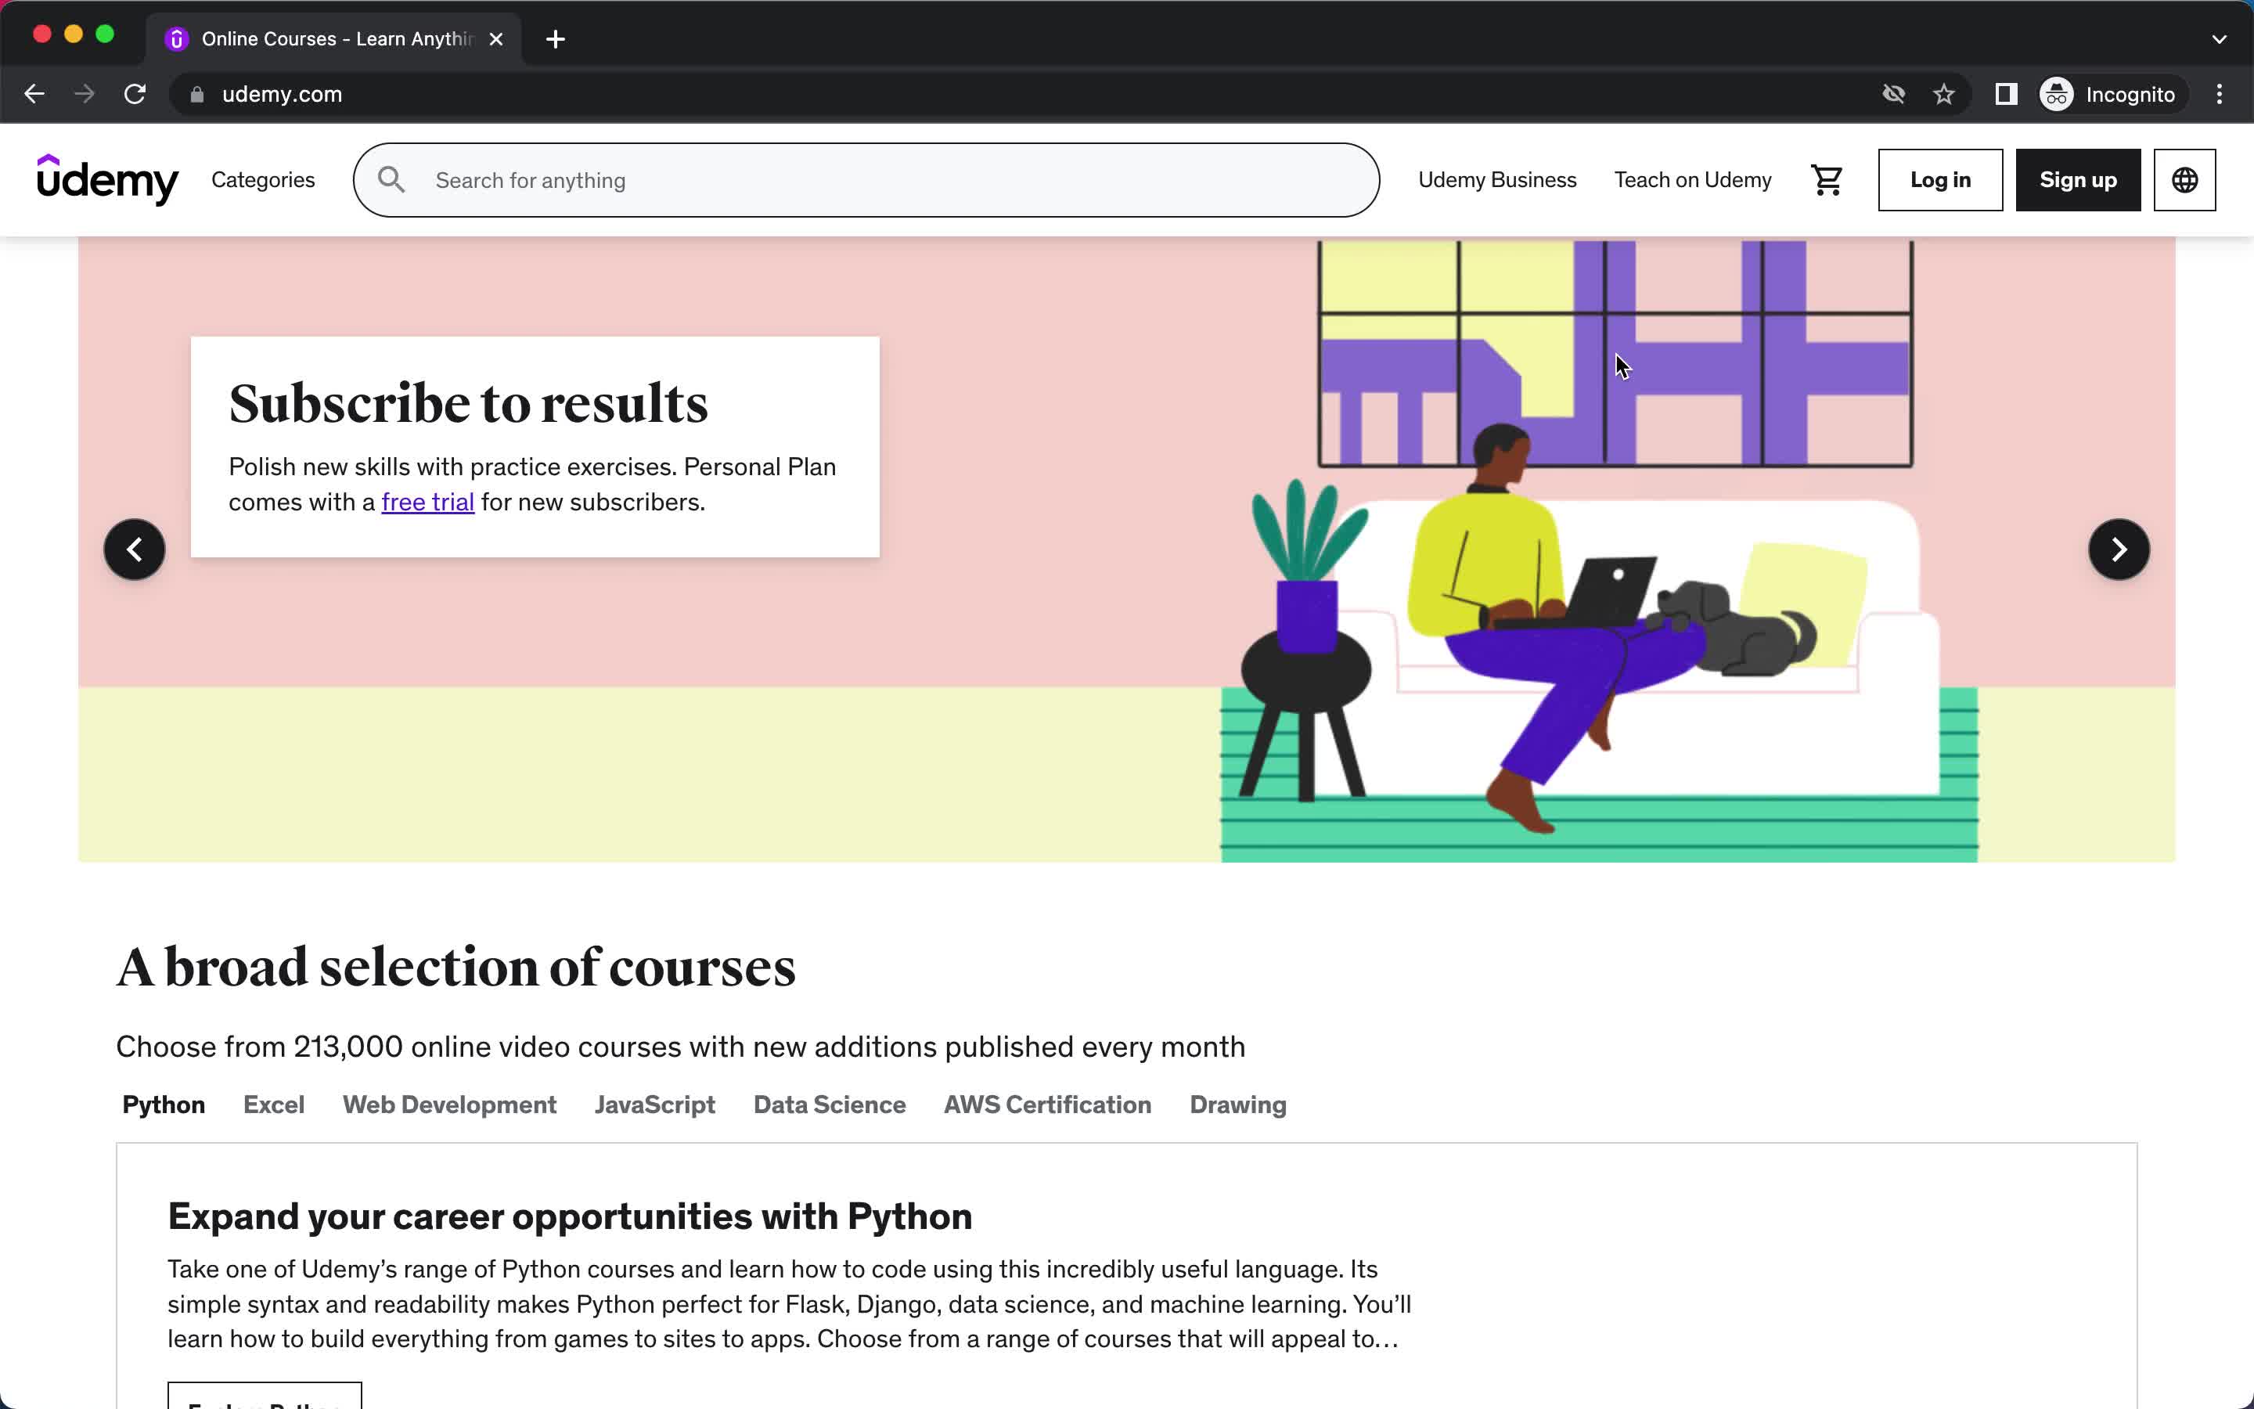Click the Sign up button
Image resolution: width=2254 pixels, height=1409 pixels.
click(x=2078, y=180)
